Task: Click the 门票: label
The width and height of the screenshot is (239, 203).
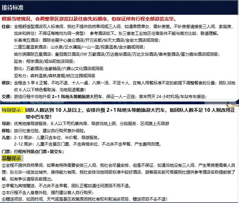Action: [7, 151]
